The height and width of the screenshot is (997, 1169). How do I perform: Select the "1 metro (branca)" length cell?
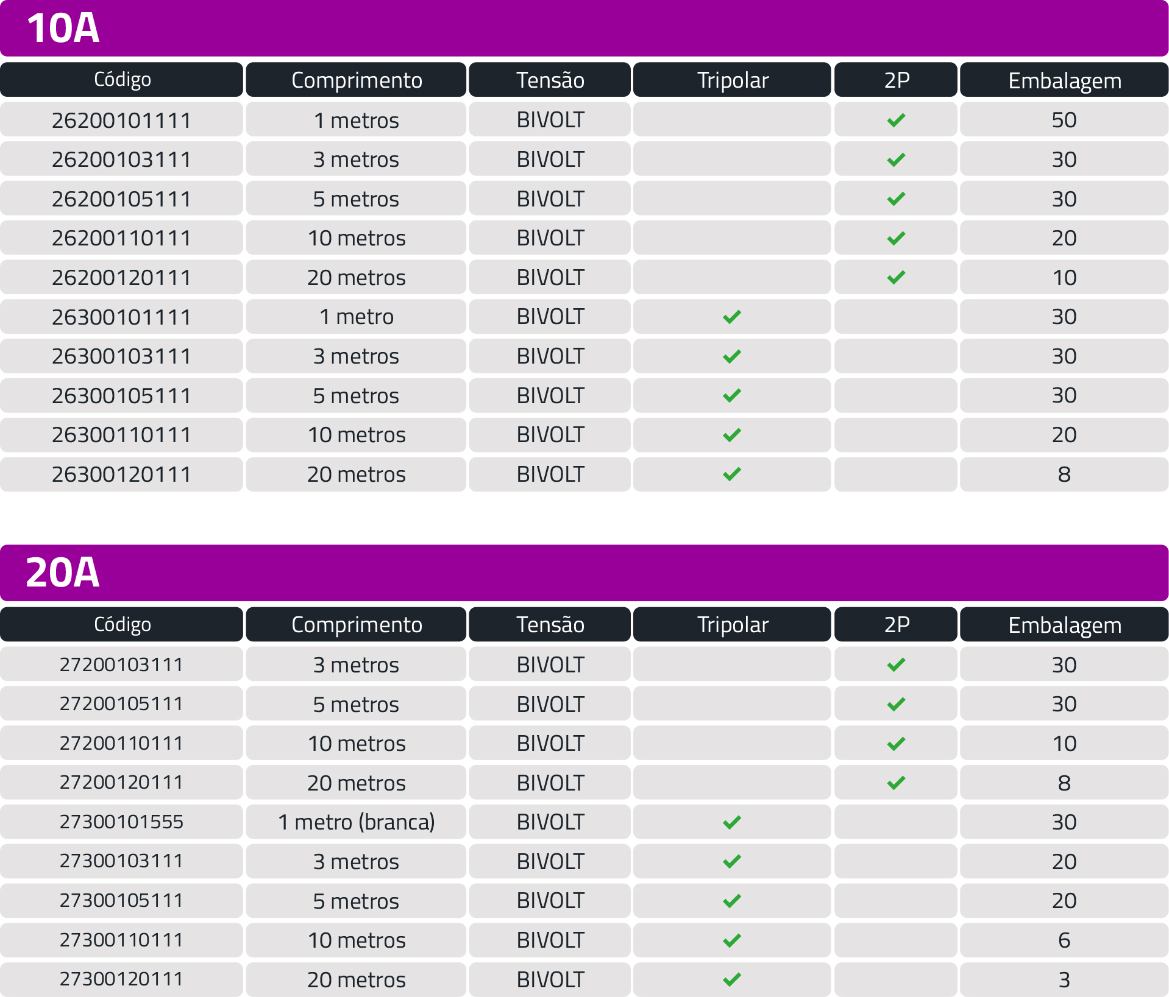(x=357, y=822)
